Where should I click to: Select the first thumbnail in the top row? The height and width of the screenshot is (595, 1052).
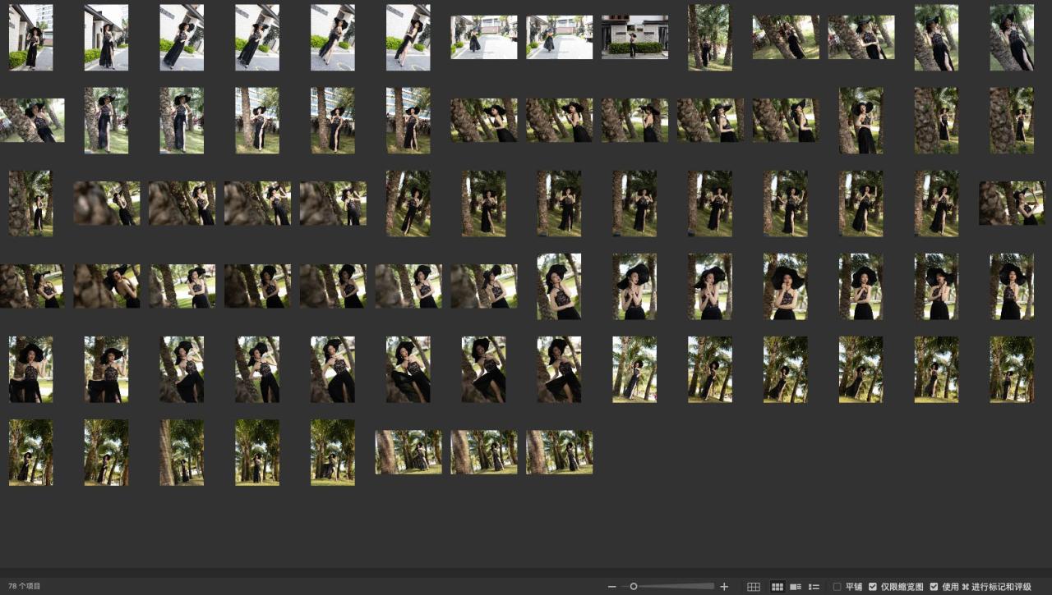(x=30, y=38)
